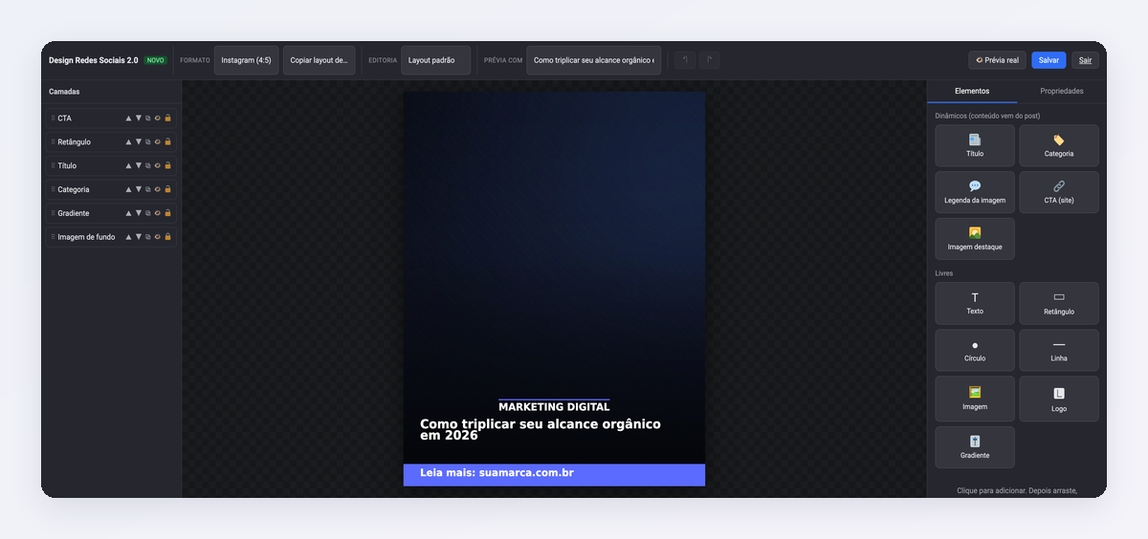Toggle lock on Imagem de fundo layer
The image size is (1148, 539).
[167, 237]
